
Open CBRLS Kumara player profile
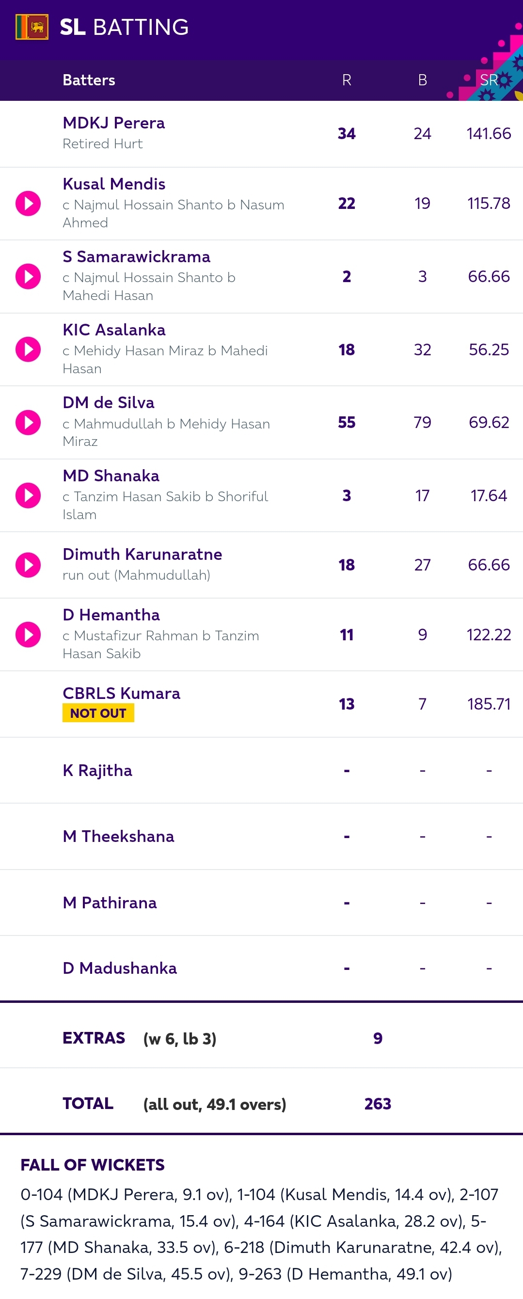click(121, 693)
